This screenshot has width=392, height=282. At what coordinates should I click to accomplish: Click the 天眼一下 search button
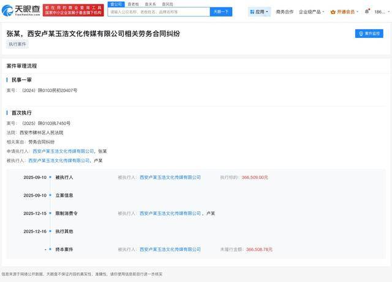(221, 12)
